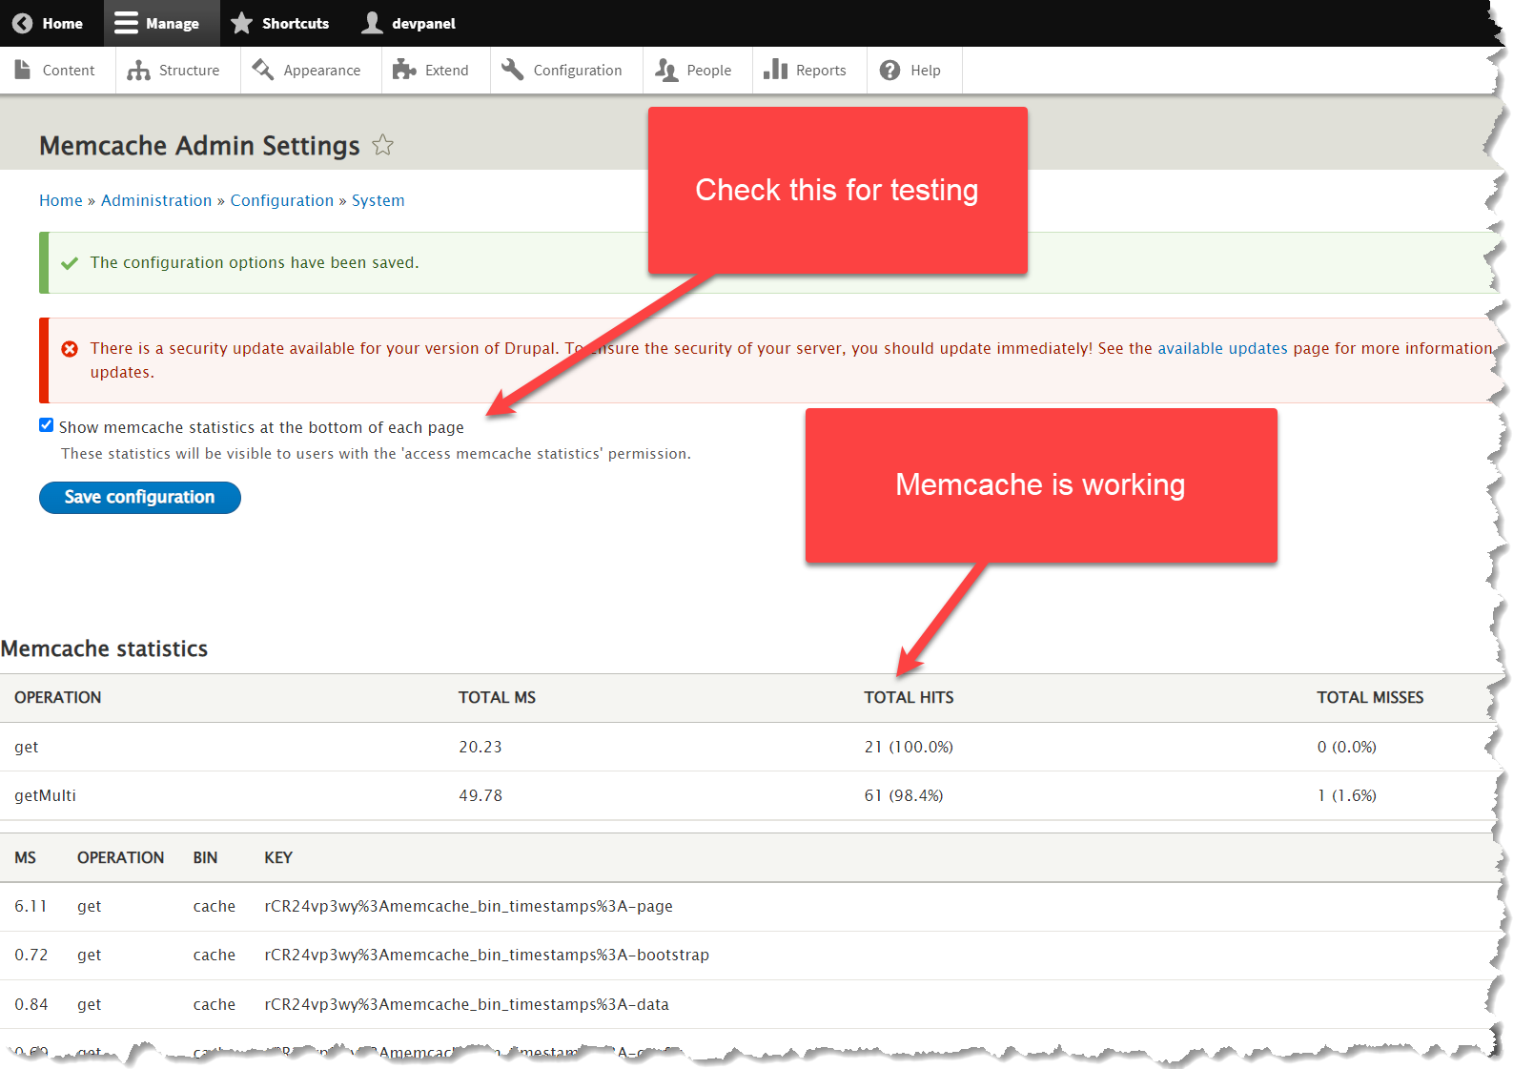Click the Extend puzzle-piece icon
Viewport: 1513px width, 1069px height.
point(404,70)
